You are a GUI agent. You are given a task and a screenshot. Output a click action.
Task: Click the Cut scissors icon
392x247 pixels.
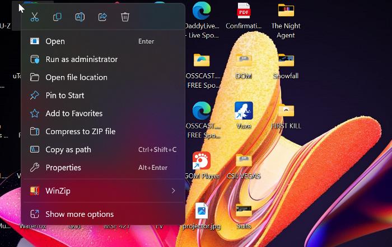35,17
